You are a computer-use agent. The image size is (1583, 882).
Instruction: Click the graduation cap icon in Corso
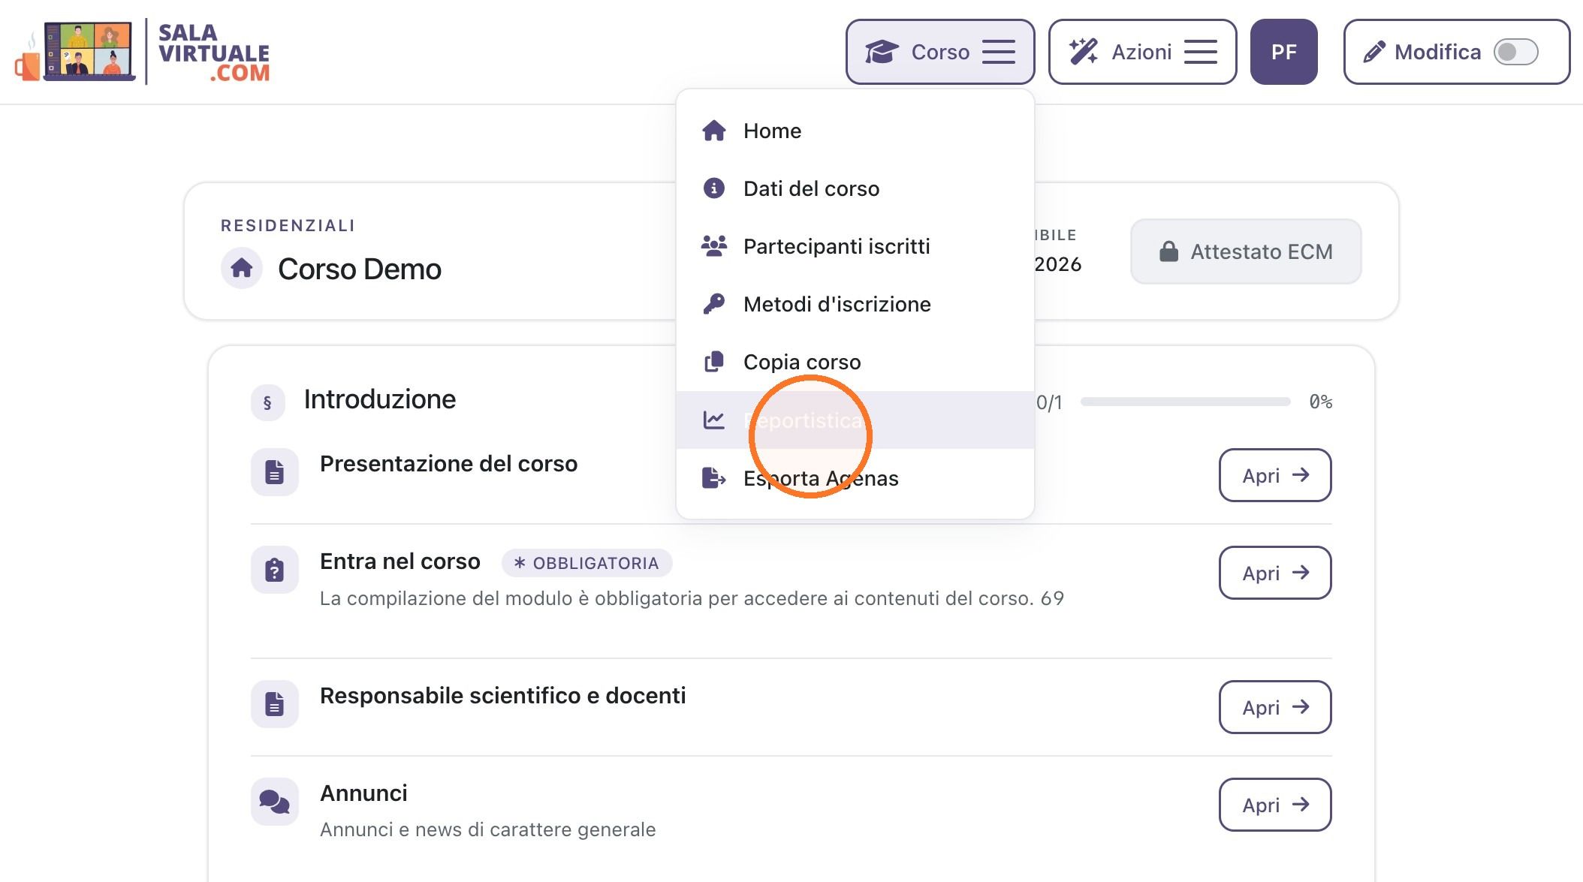(x=882, y=52)
